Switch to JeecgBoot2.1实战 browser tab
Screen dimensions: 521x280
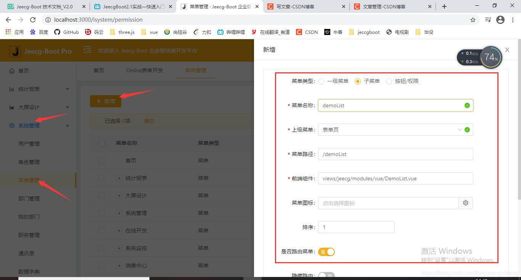click(x=133, y=6)
